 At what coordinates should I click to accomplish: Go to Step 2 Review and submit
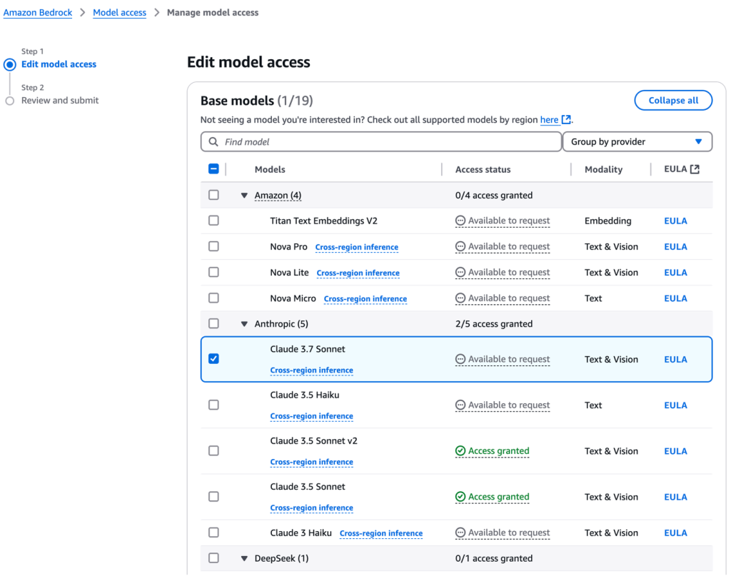[60, 100]
